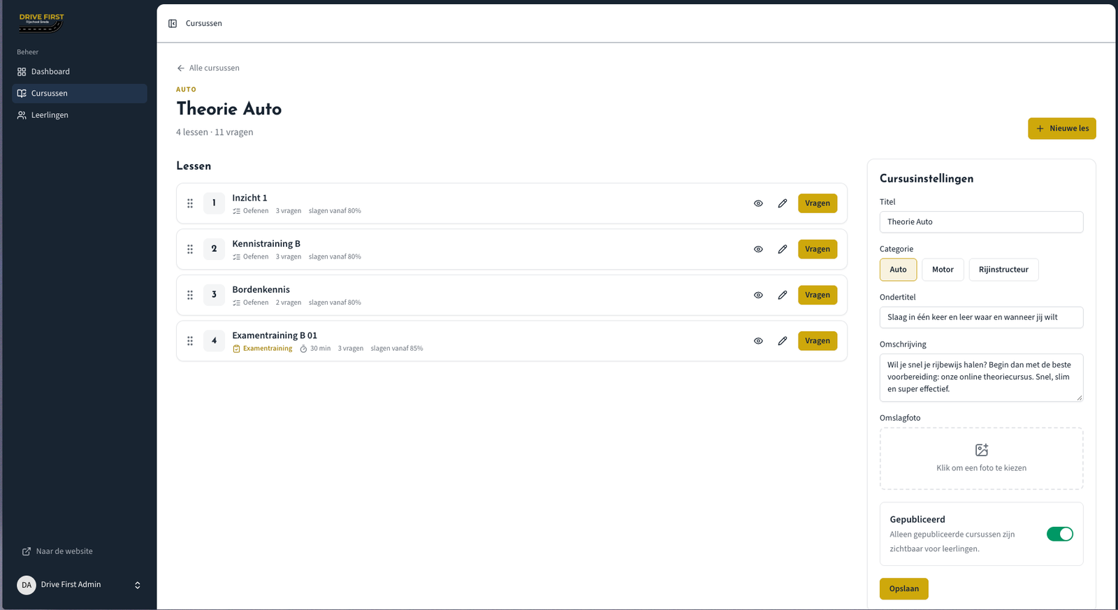Click the Inzicht 1 lesson title
1118x610 pixels.
click(x=249, y=198)
